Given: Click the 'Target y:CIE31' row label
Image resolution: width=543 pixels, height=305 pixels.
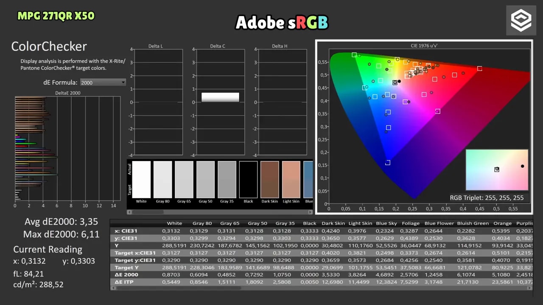Looking at the screenshot, I should coord(135,260).
